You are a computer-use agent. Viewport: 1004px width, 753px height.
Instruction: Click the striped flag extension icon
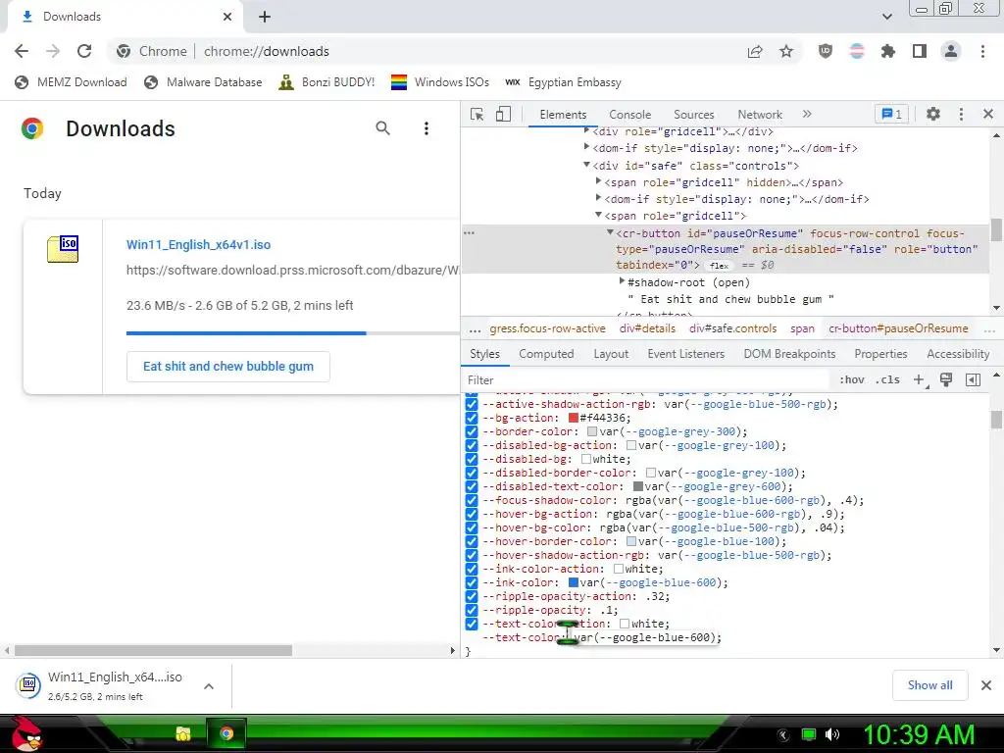pos(857,51)
